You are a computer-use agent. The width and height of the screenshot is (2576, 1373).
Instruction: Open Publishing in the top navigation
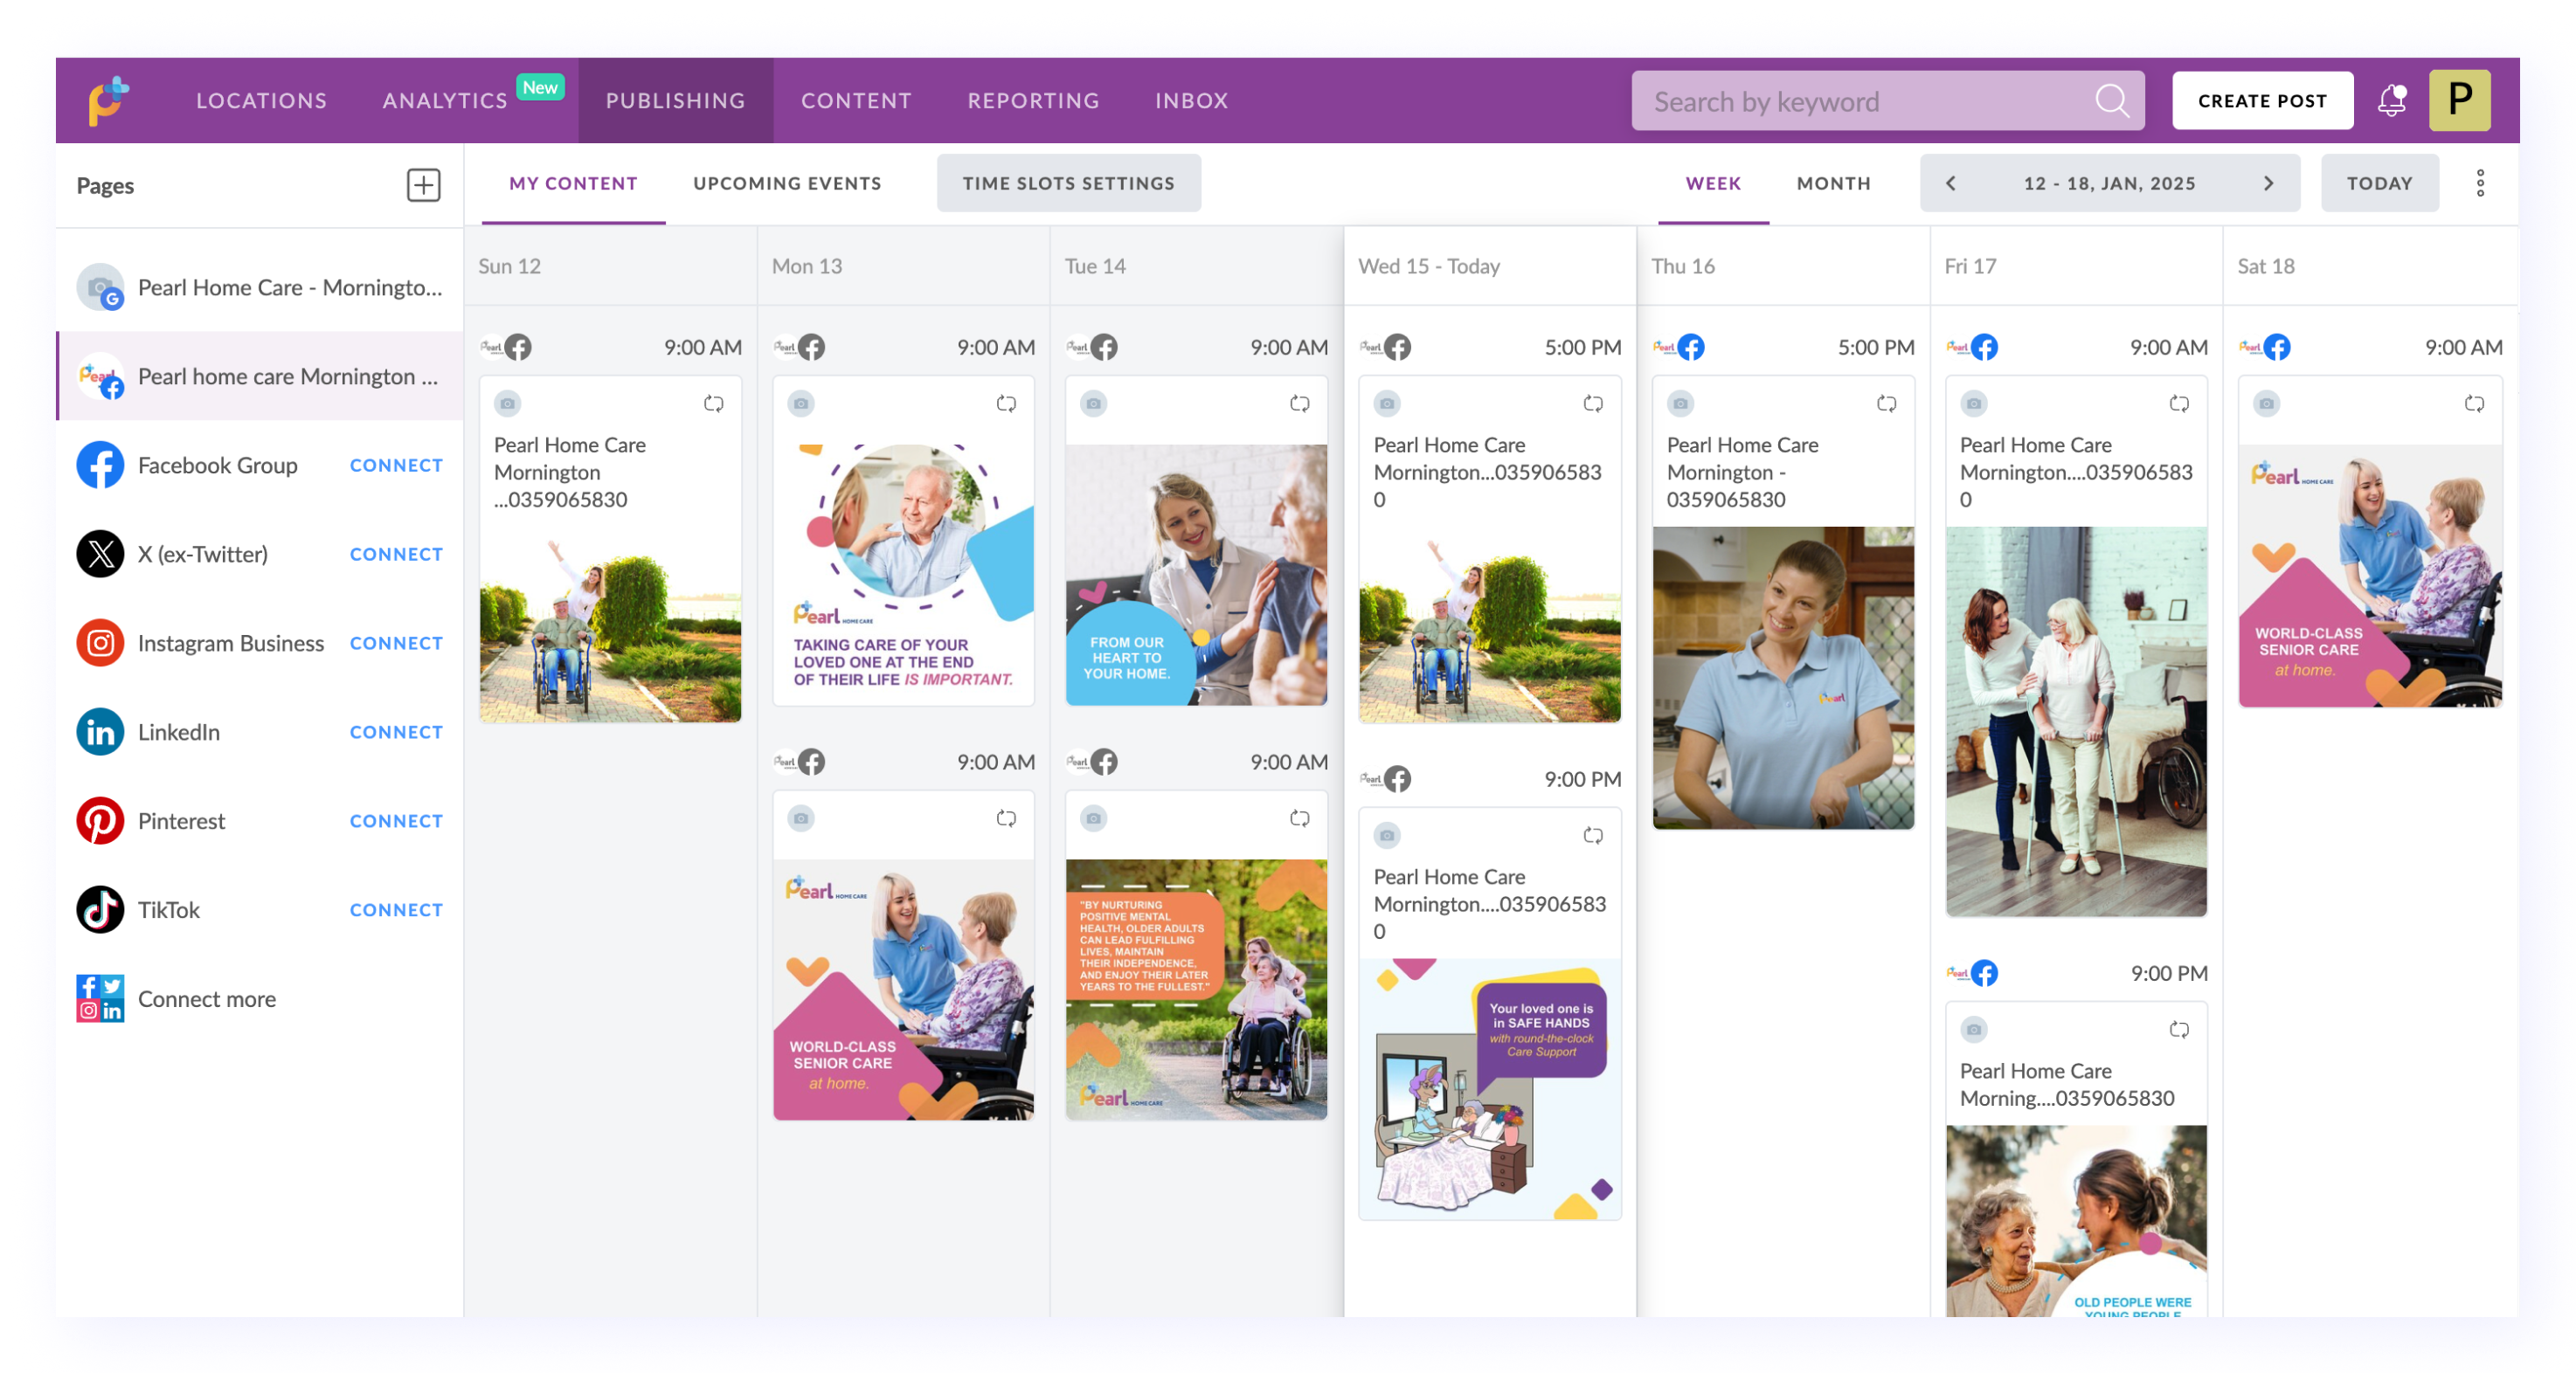pos(675,100)
